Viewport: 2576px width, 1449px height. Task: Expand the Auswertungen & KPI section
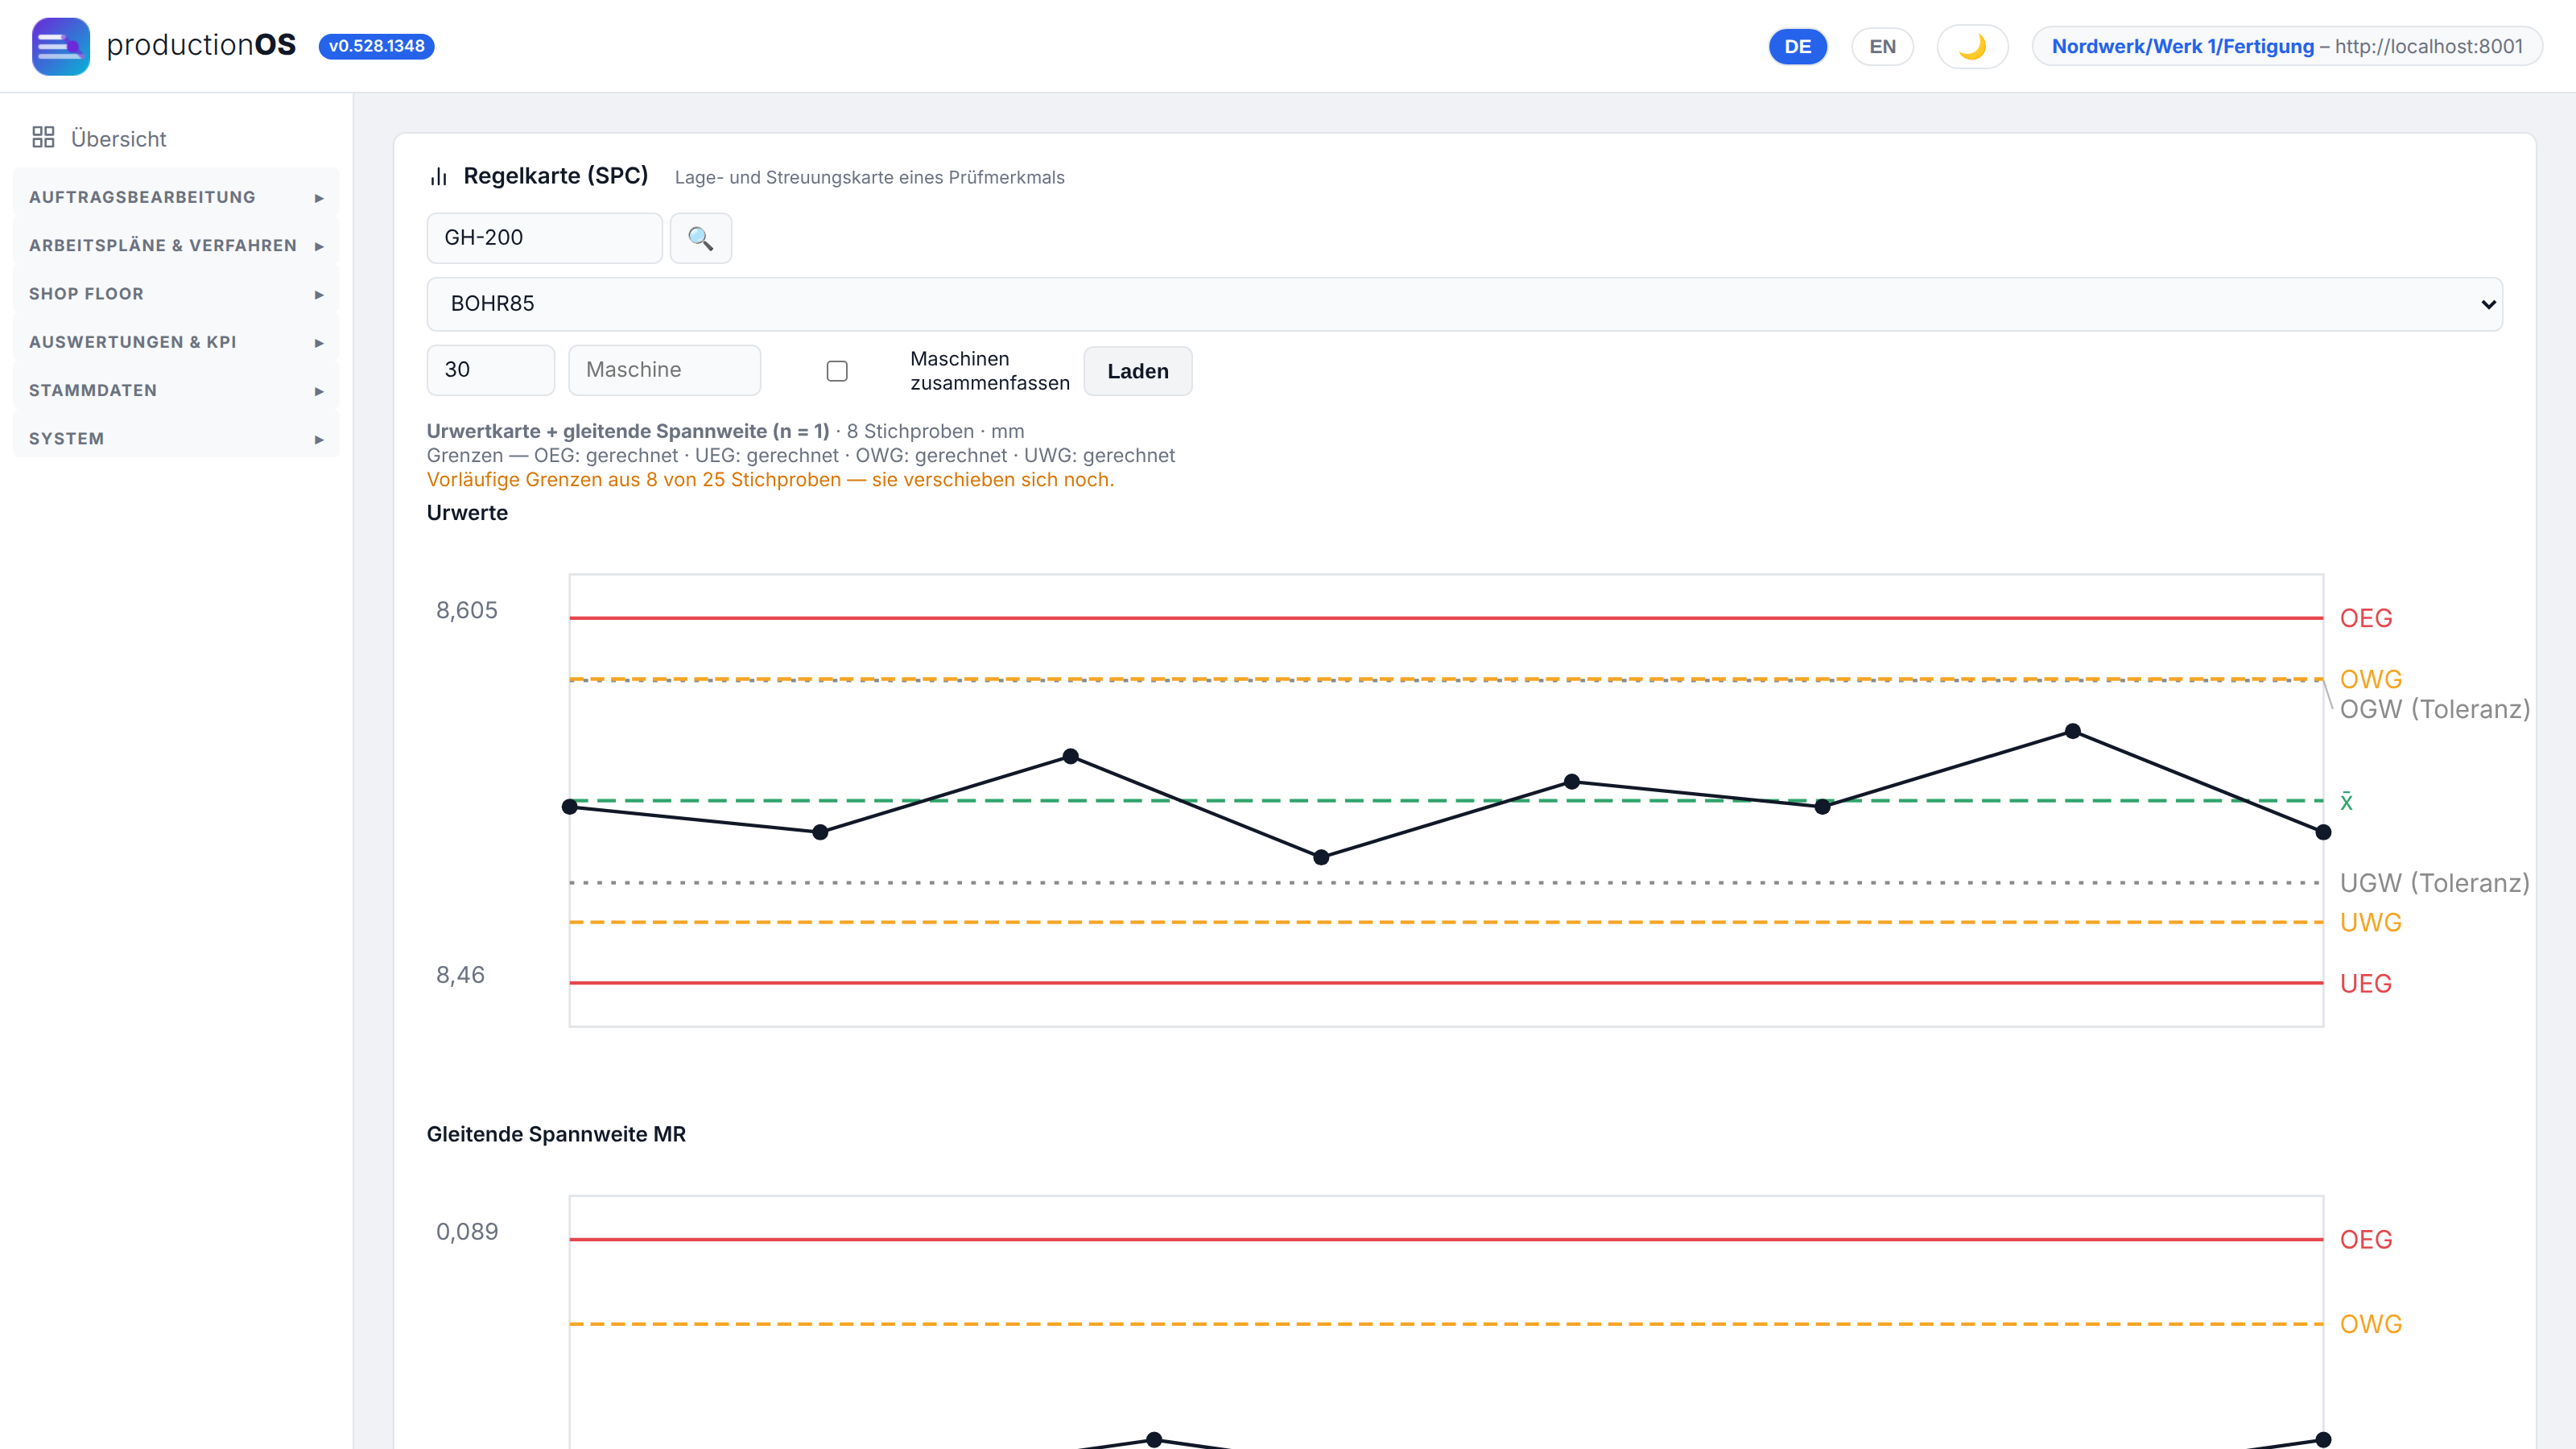click(176, 342)
